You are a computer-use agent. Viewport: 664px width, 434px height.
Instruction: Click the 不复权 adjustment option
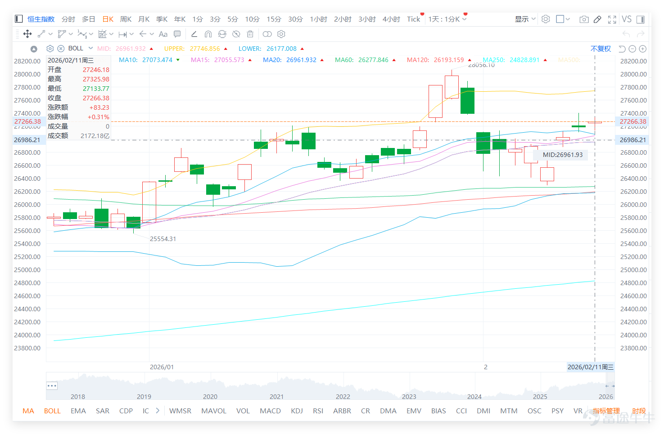[x=601, y=49]
